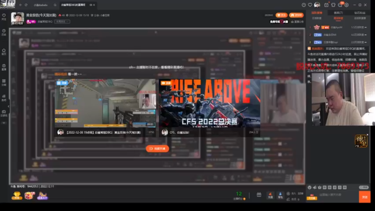Switch to the 贵宾(7) tab
The width and height of the screenshot is (375, 211).
point(338,13)
